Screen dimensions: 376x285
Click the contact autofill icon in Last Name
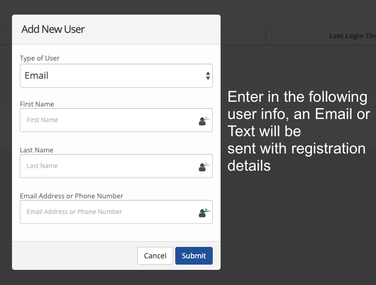pos(203,167)
